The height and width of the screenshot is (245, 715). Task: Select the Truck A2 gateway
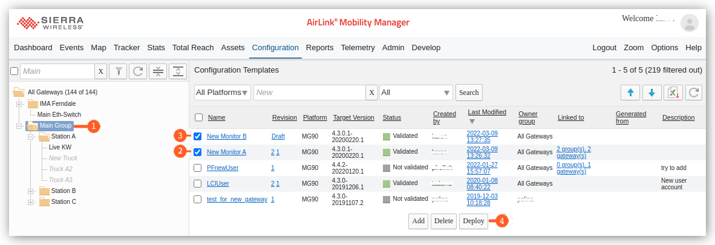[60, 169]
